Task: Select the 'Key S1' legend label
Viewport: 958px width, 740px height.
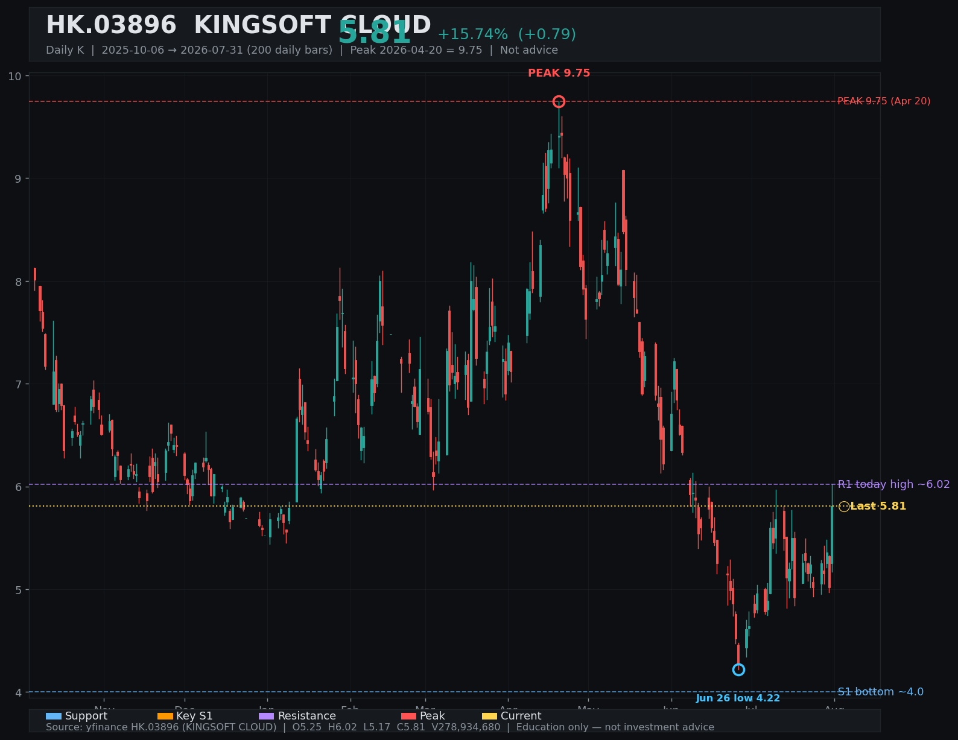Action: click(194, 716)
